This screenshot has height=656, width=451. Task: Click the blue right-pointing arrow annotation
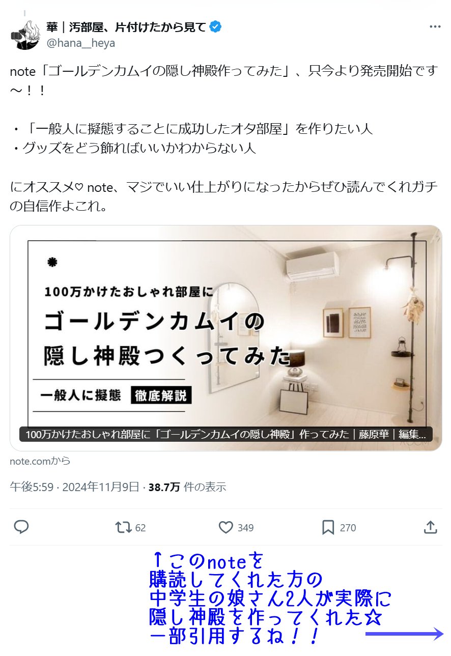pos(405,634)
